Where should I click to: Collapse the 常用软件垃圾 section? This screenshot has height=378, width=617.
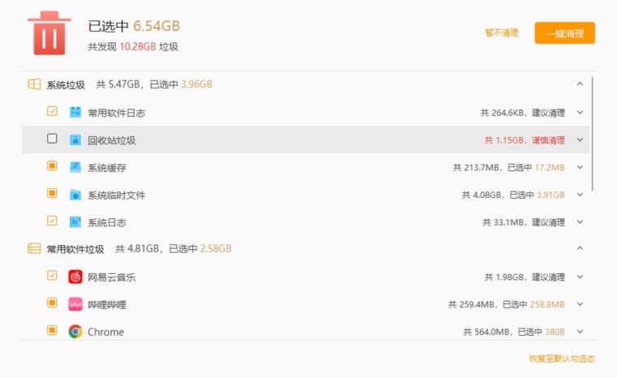(580, 248)
